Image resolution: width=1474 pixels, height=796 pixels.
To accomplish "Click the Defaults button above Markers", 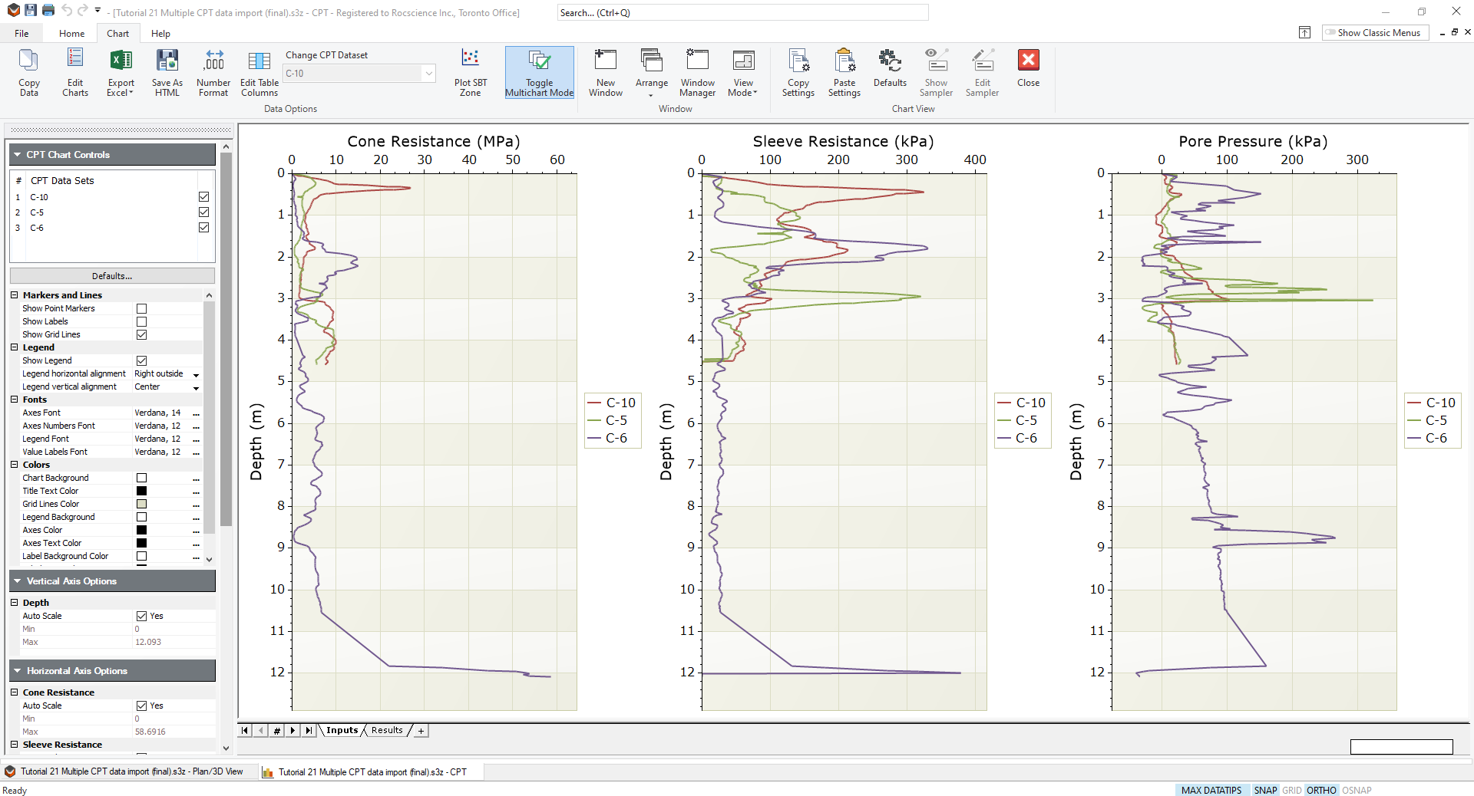I will (111, 275).
